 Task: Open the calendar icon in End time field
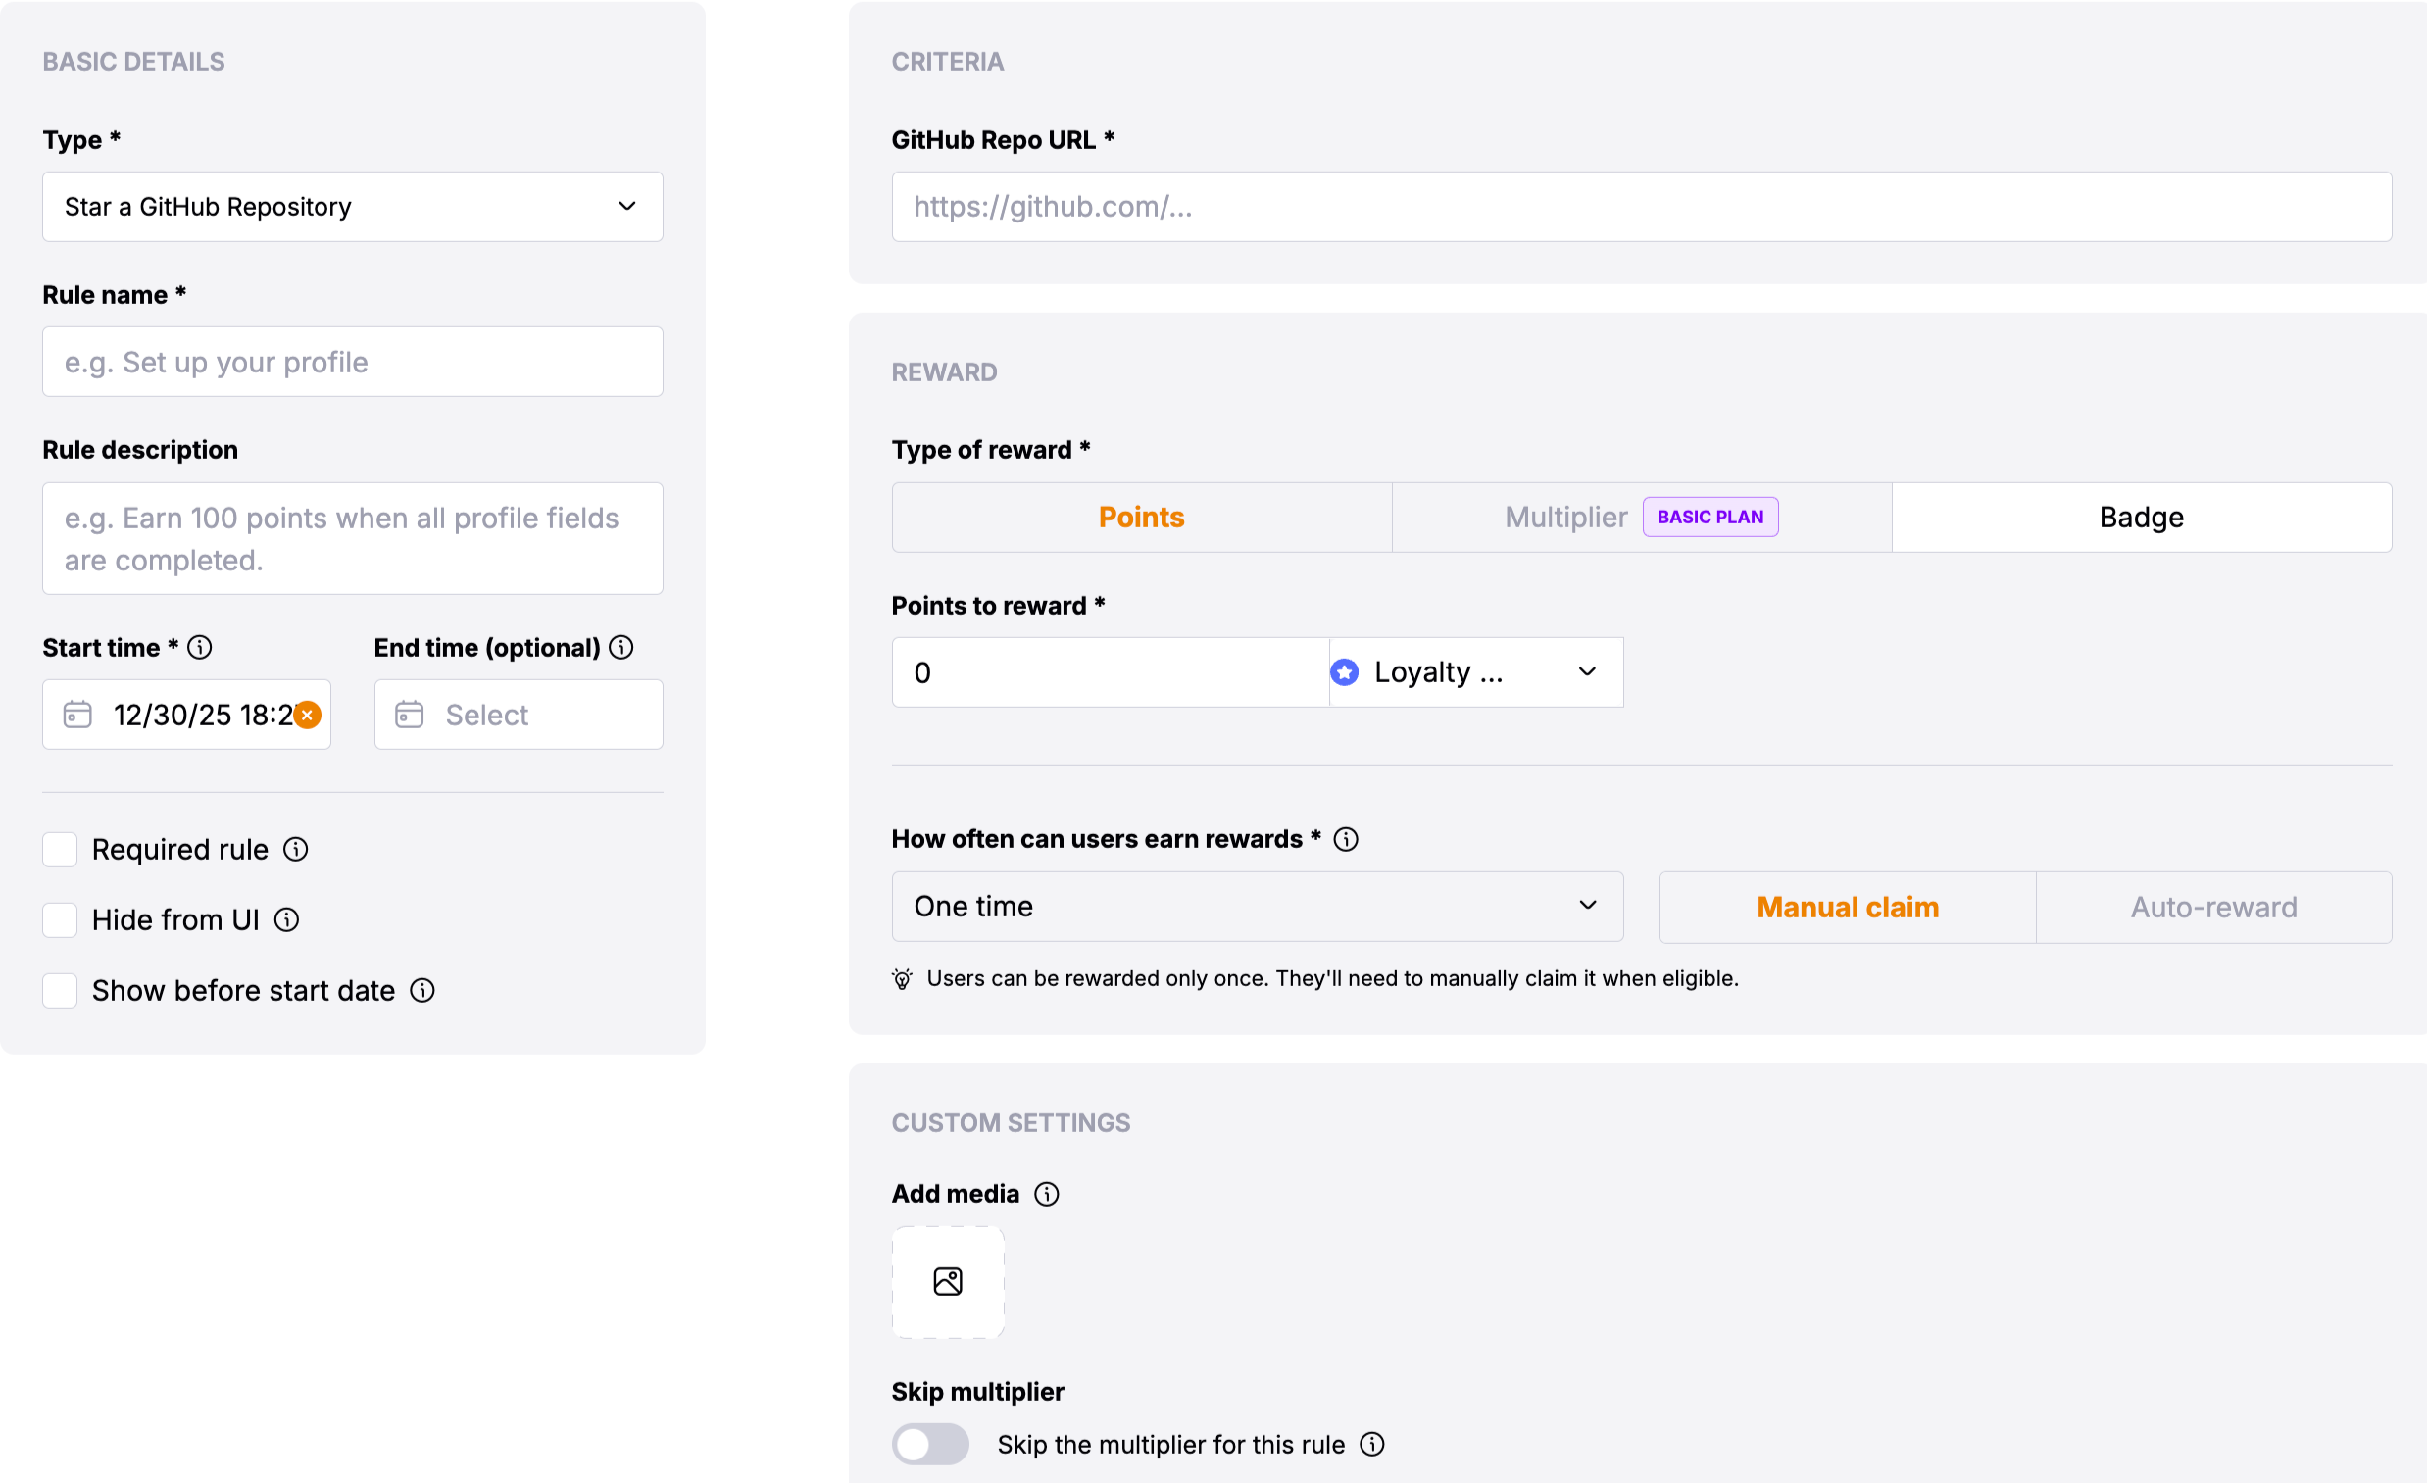coord(409,715)
